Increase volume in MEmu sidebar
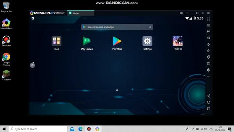234x132 pixels. (x=209, y=44)
